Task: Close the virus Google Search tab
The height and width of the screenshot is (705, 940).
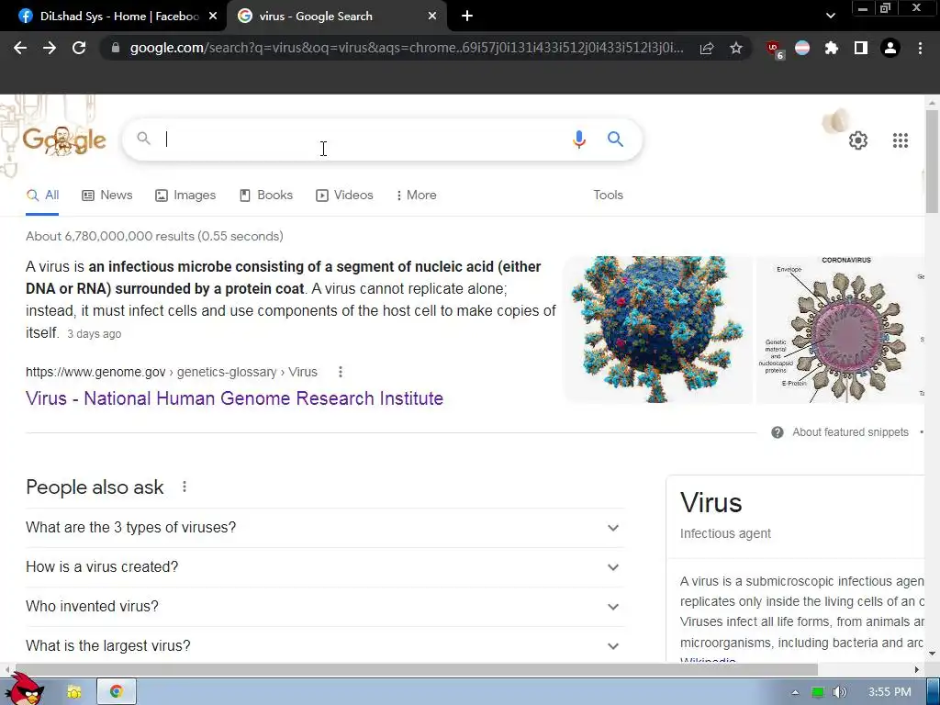Action: point(432,17)
